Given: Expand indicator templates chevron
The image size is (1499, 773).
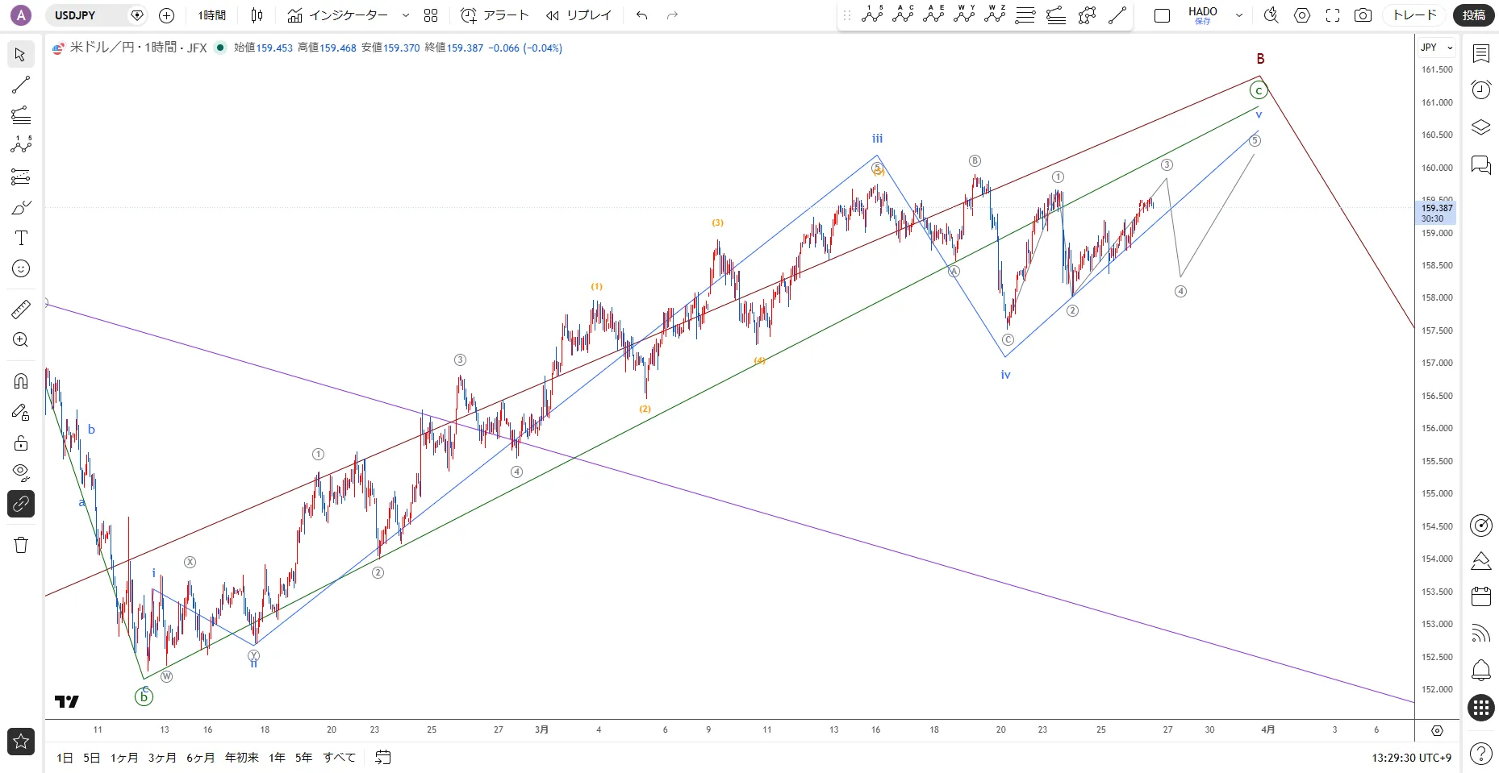Looking at the screenshot, I should [x=405, y=15].
